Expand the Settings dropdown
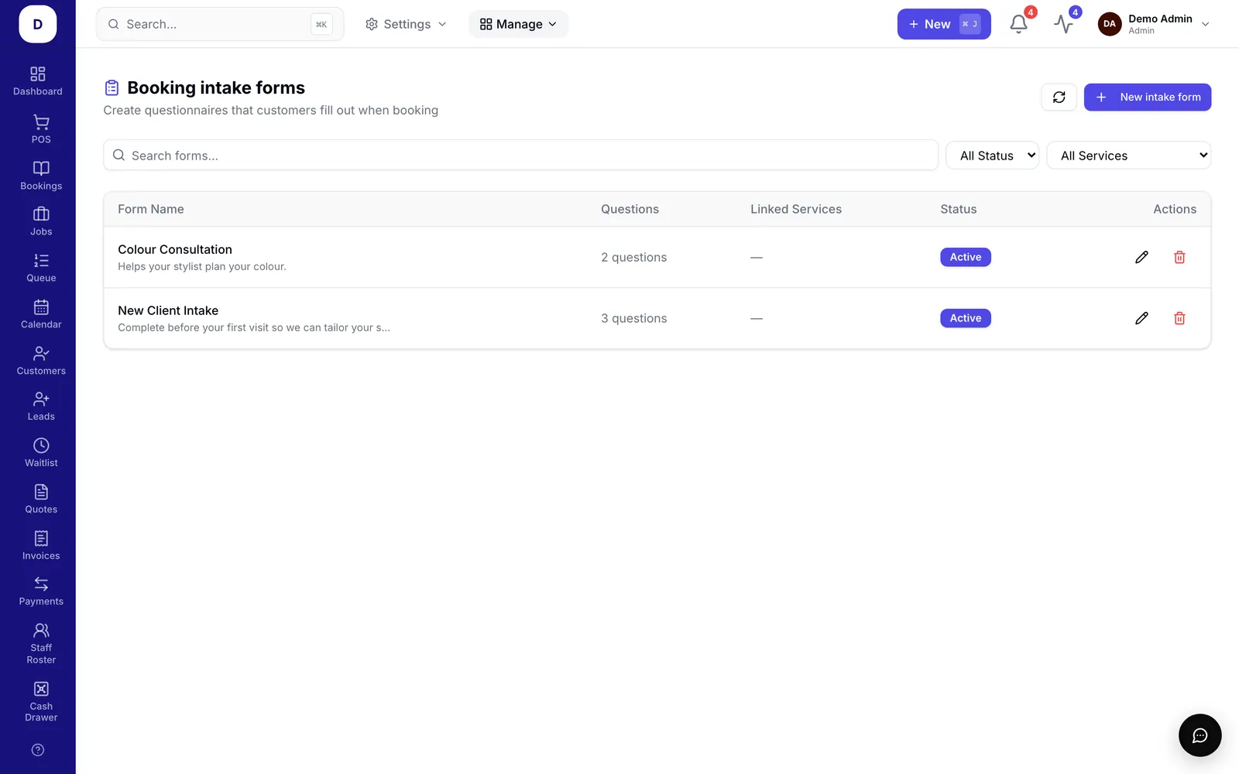 point(406,24)
